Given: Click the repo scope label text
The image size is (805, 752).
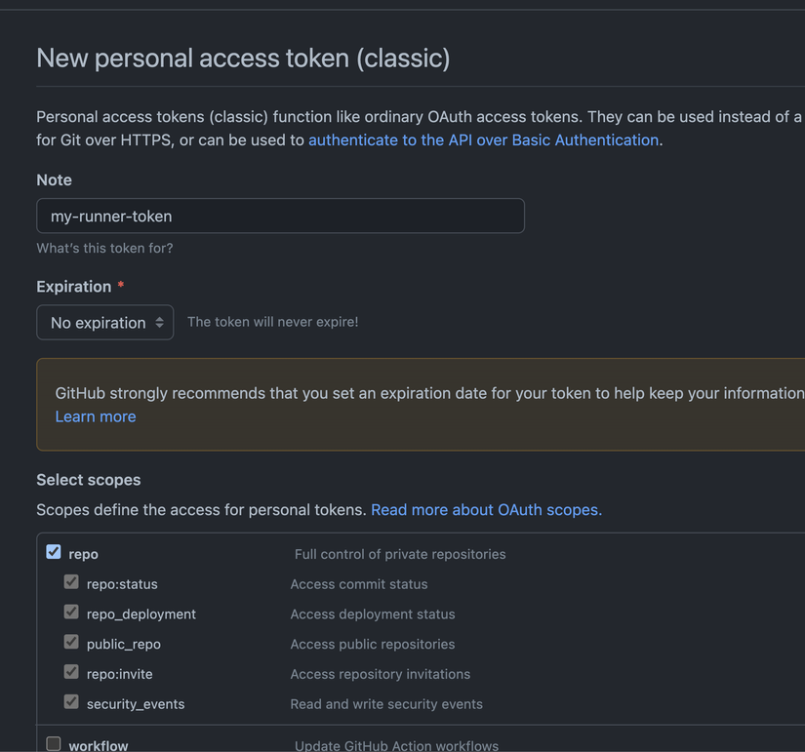Looking at the screenshot, I should pyautogui.click(x=83, y=554).
